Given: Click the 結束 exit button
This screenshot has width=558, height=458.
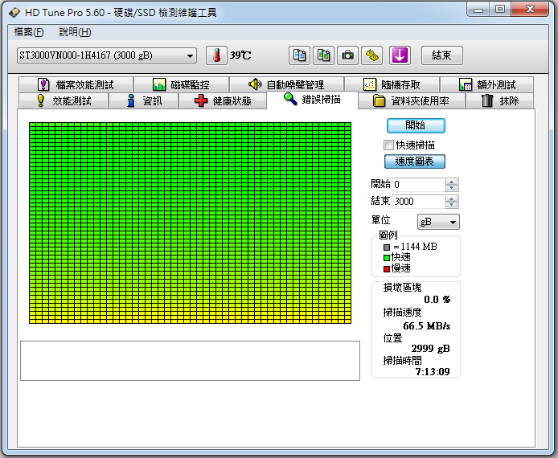Looking at the screenshot, I should [442, 55].
